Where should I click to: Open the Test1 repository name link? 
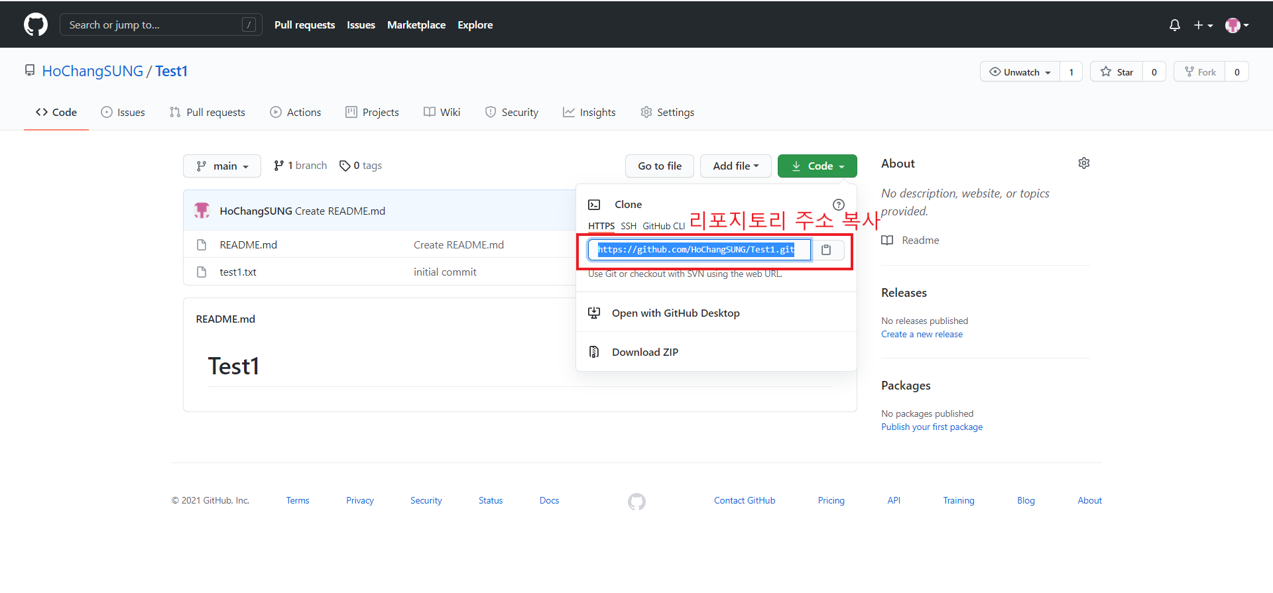(172, 71)
